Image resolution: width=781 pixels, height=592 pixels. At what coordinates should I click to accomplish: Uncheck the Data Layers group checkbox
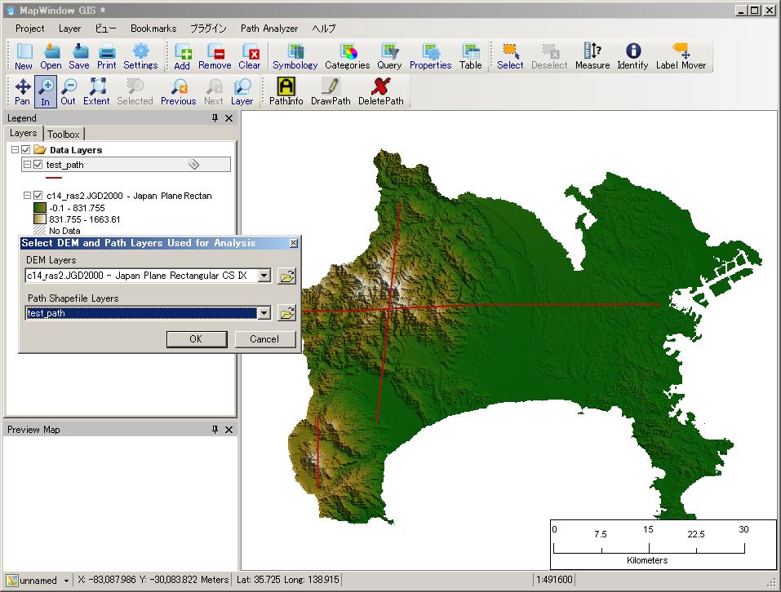pyautogui.click(x=26, y=150)
